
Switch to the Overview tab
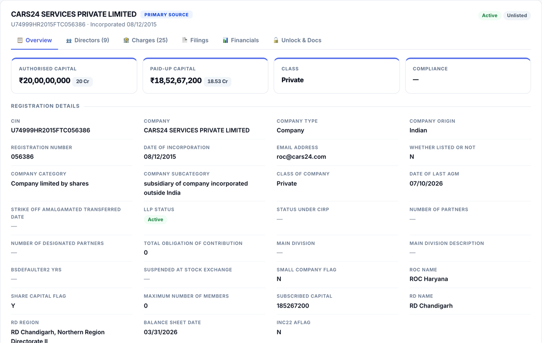coord(34,40)
